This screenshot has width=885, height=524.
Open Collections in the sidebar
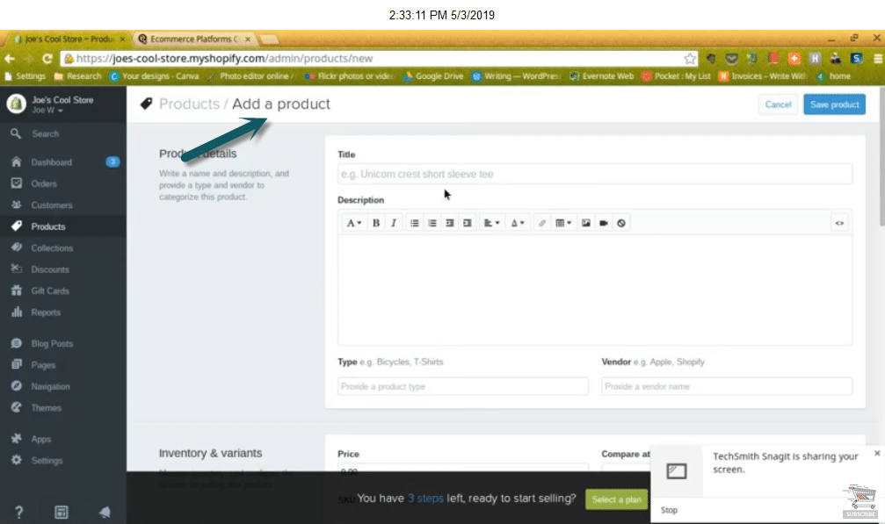point(52,248)
